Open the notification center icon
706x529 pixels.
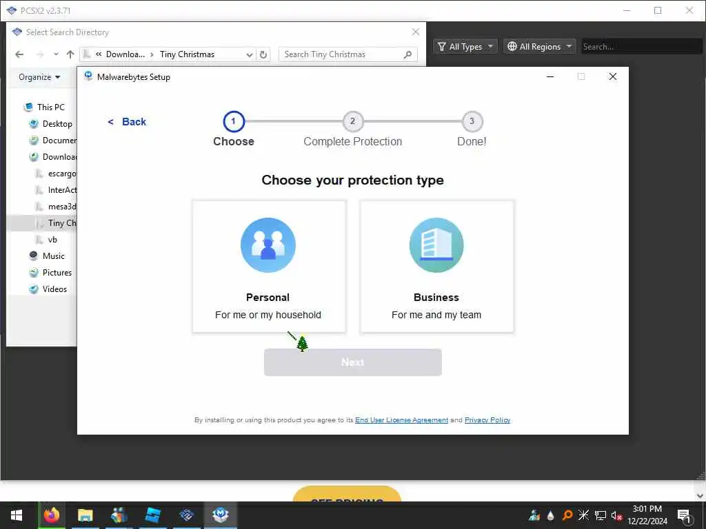[685, 516]
